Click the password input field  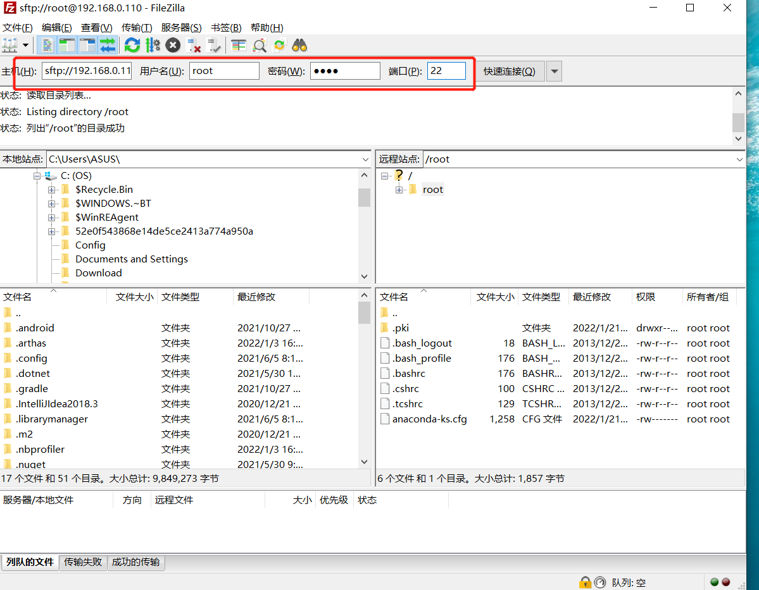(x=344, y=71)
